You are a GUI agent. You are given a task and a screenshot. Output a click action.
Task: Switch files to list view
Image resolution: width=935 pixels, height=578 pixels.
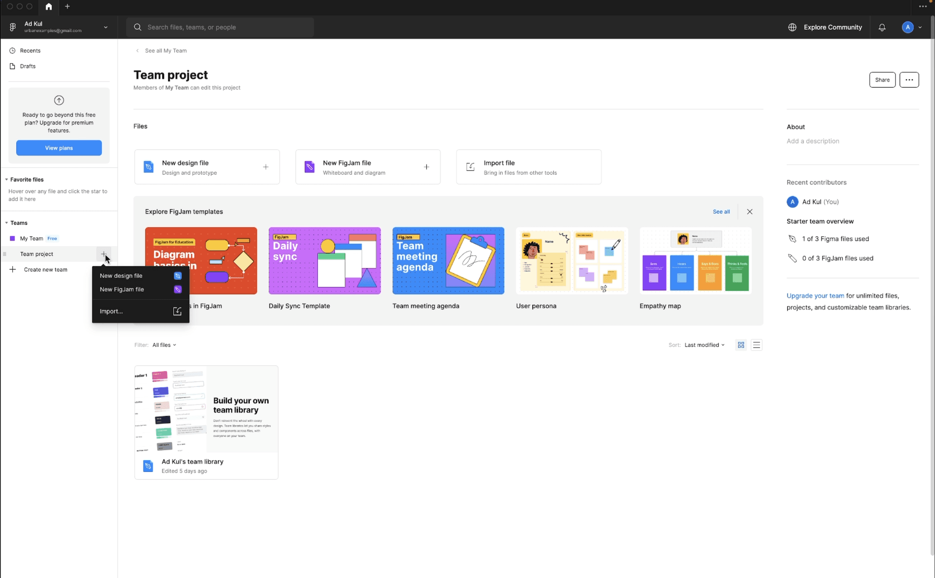point(756,345)
